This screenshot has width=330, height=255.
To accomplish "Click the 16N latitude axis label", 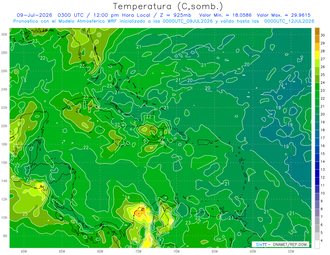I will click(x=4, y=162).
